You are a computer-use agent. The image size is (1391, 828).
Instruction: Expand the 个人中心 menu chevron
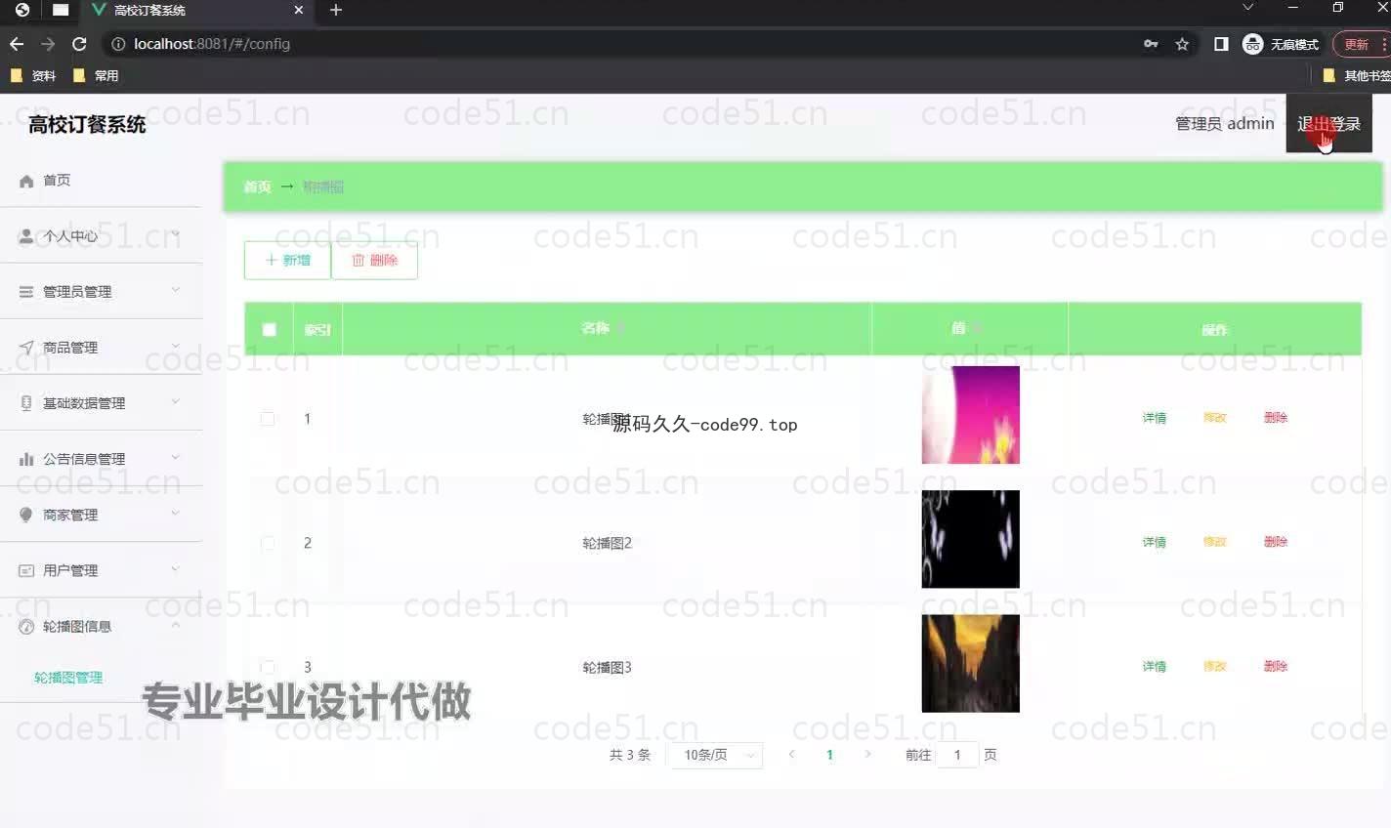click(x=176, y=234)
